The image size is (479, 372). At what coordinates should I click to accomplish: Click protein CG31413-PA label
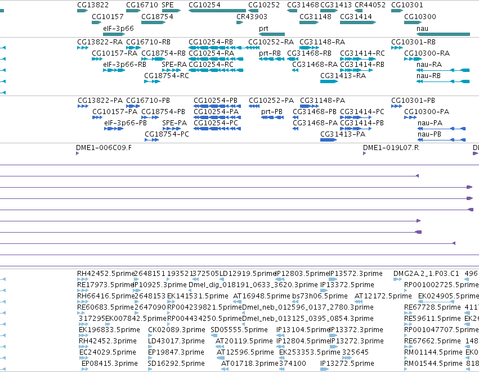pyautogui.click(x=343, y=134)
